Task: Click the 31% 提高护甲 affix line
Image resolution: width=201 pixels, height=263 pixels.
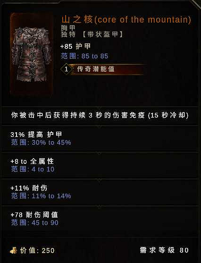Action: pyautogui.click(x=36, y=135)
